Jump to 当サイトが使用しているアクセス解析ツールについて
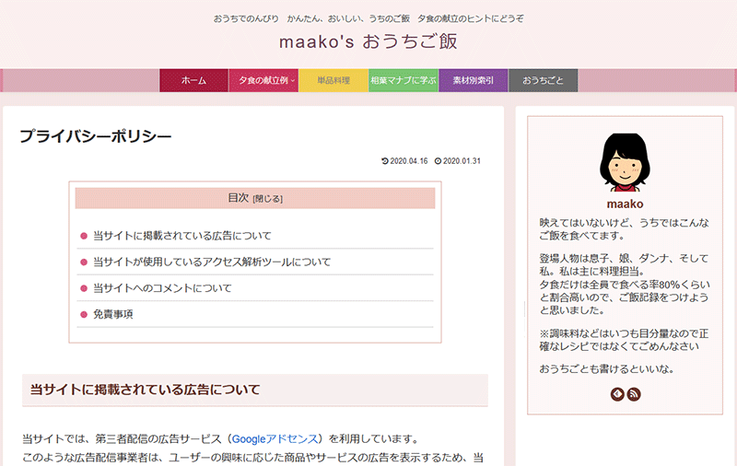The height and width of the screenshot is (466, 737). coord(212,262)
